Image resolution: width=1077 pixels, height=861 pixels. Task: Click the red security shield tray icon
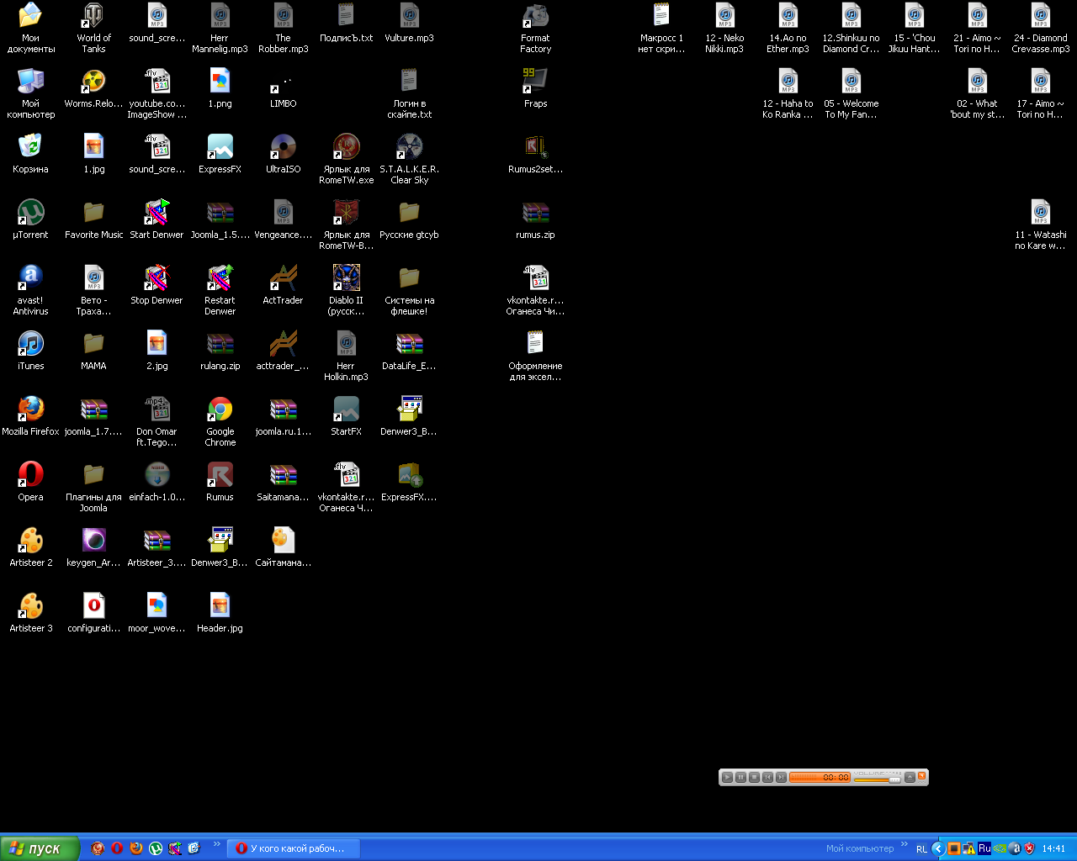(1029, 848)
